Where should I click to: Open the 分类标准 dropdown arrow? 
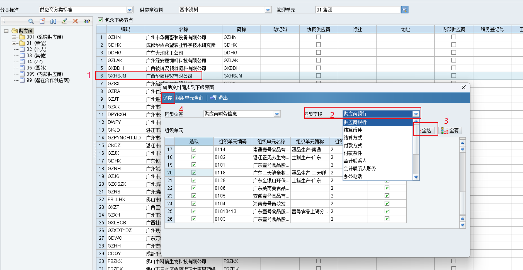click(130, 10)
